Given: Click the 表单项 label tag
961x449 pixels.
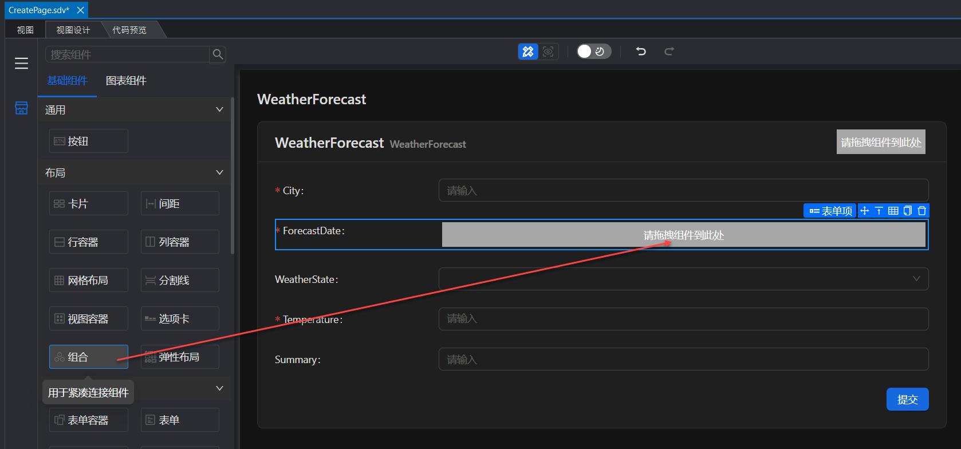Looking at the screenshot, I should pyautogui.click(x=830, y=211).
